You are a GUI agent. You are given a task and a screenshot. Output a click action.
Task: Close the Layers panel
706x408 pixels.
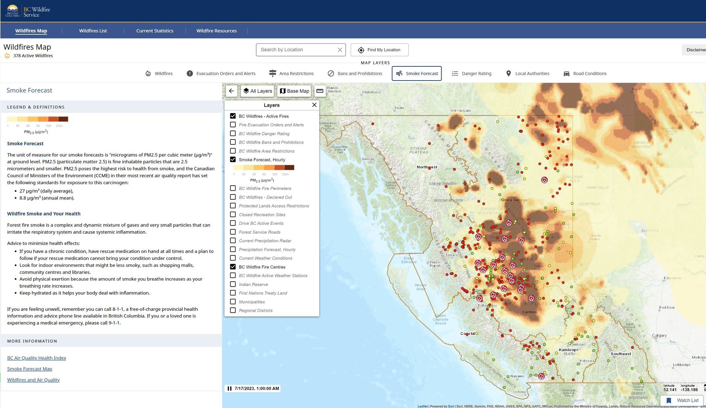314,105
